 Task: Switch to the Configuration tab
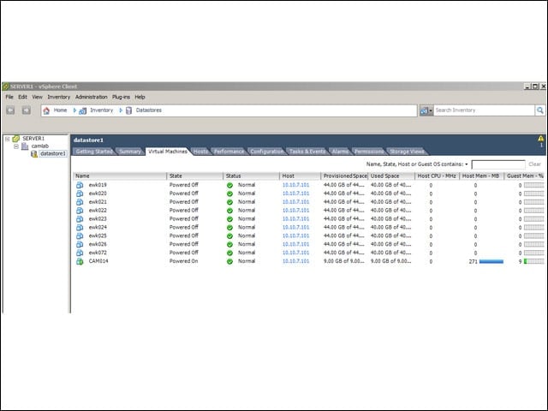pos(266,152)
